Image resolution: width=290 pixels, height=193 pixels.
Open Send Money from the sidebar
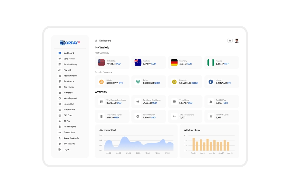pos(69,59)
